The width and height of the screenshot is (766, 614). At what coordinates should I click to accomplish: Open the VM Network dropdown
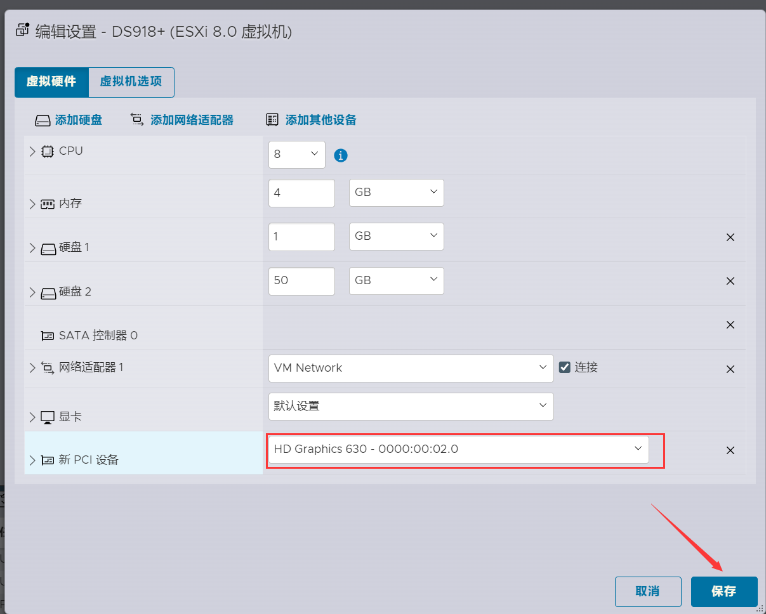411,369
